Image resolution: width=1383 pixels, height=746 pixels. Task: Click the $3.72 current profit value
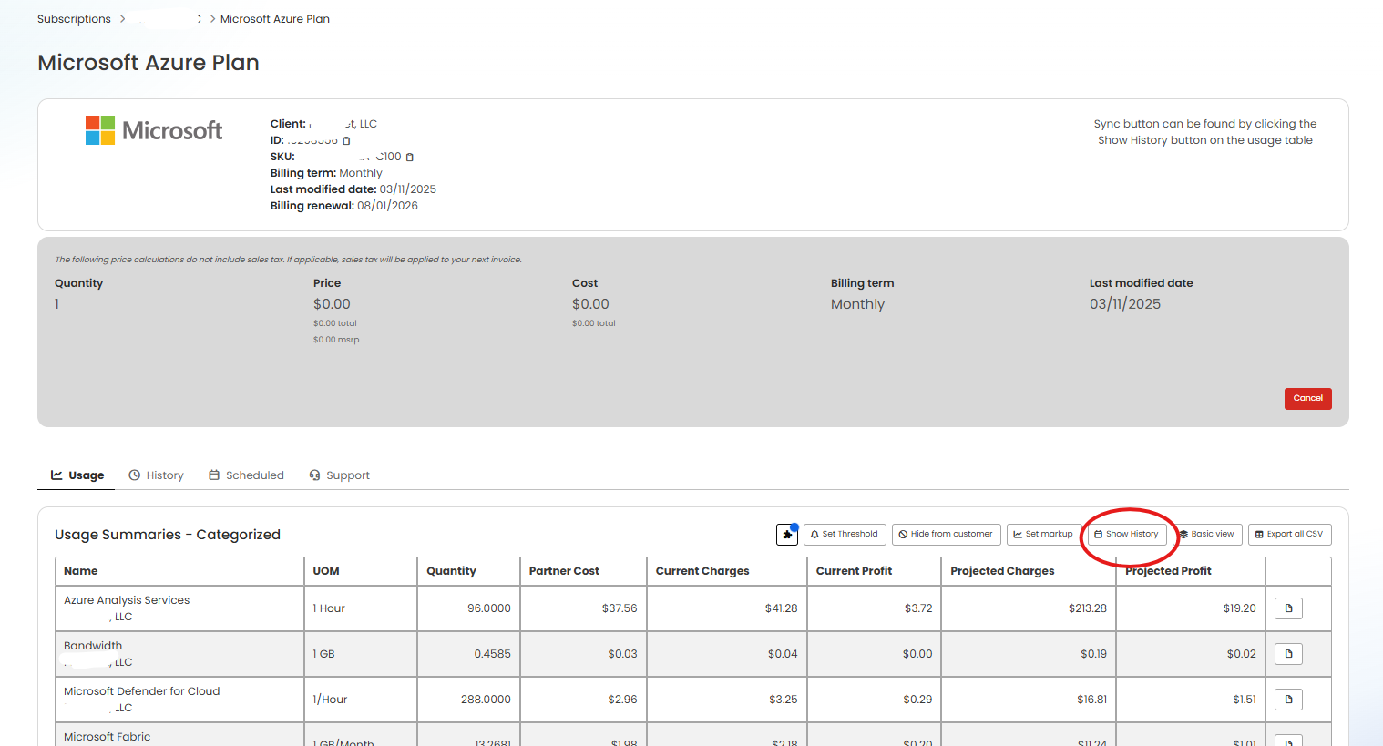tap(918, 608)
